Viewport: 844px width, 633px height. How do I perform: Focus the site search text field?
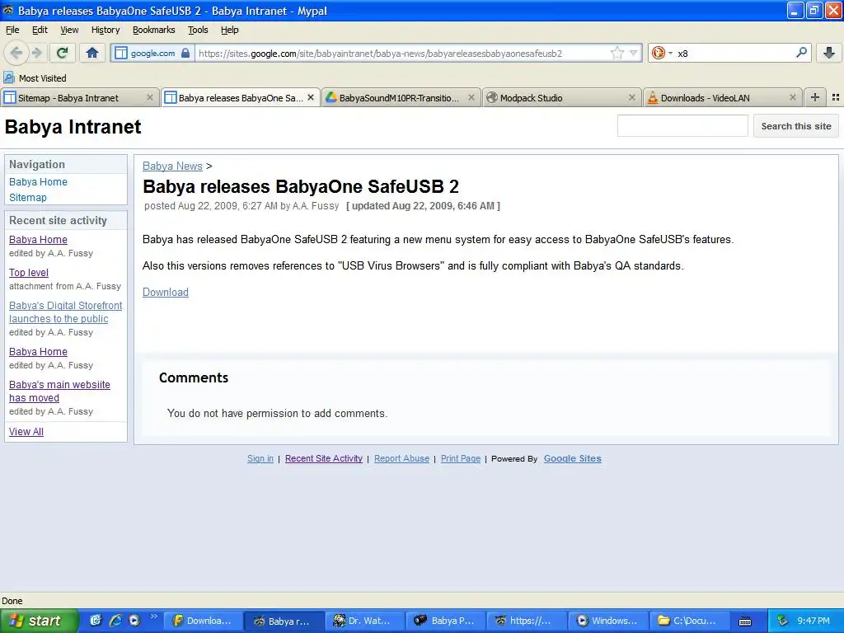pyautogui.click(x=682, y=126)
